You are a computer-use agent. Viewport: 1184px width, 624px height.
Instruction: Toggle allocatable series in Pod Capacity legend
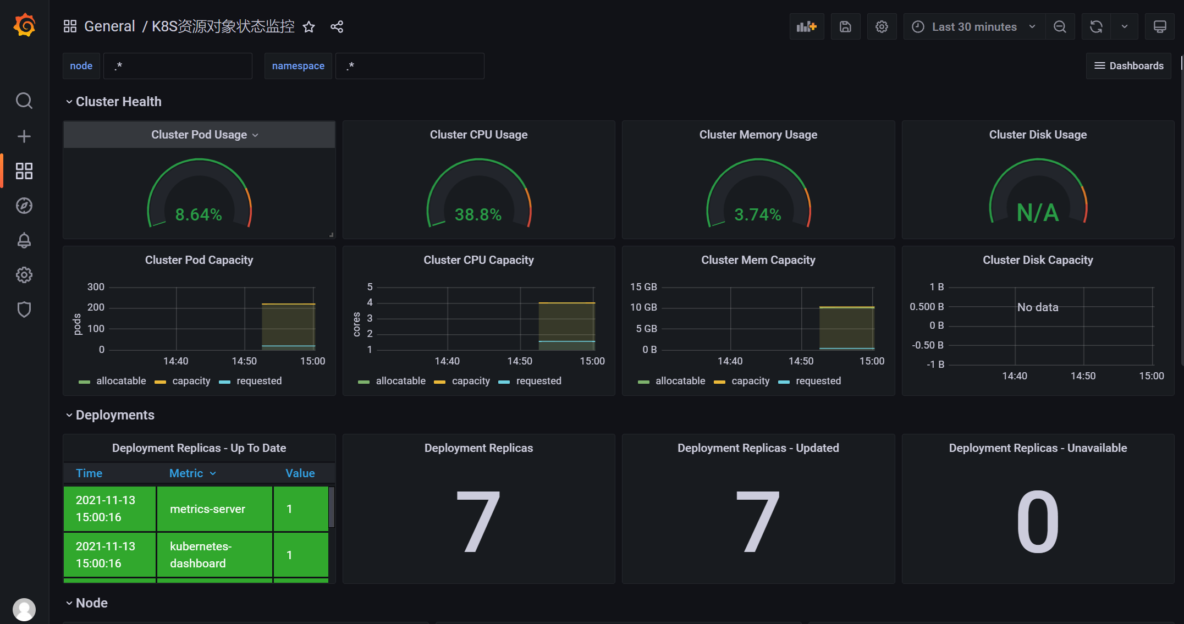click(x=120, y=381)
